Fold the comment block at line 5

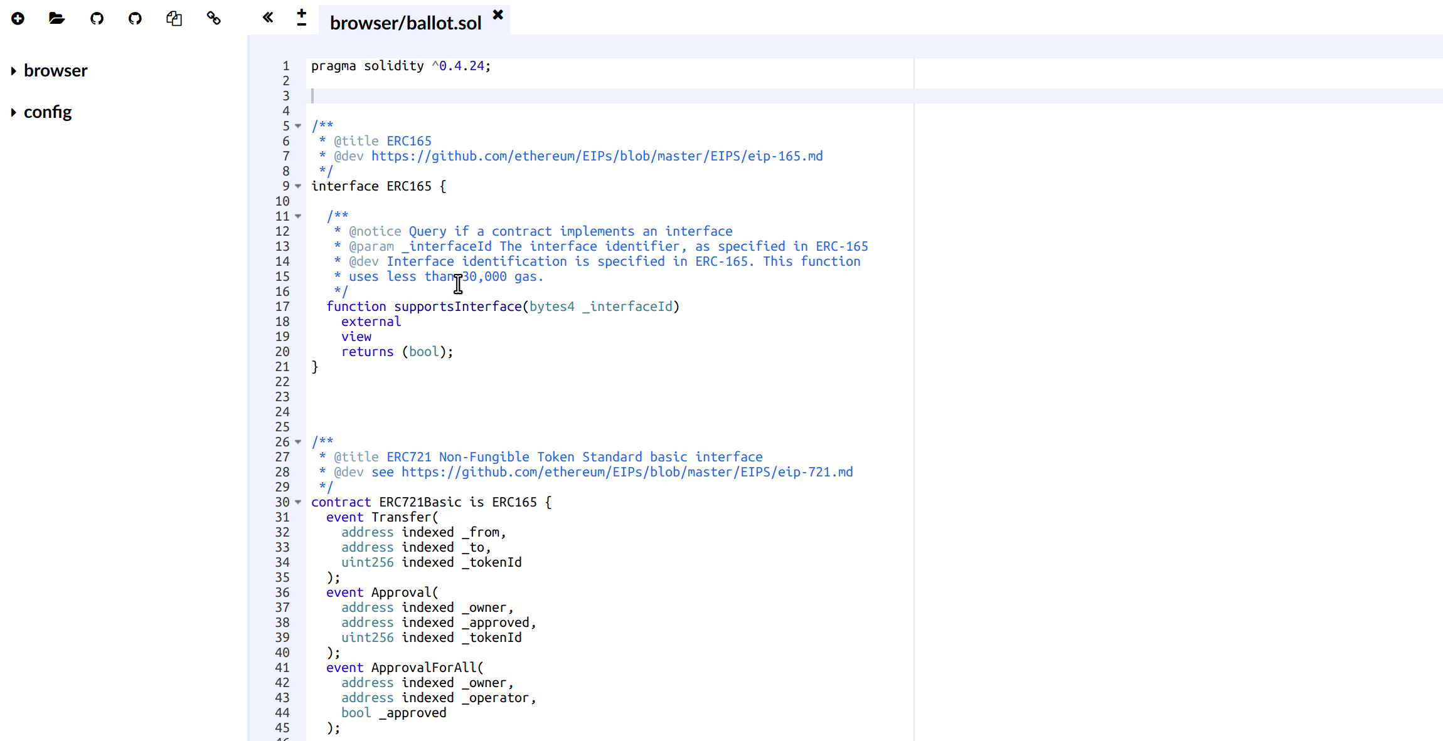tap(299, 126)
